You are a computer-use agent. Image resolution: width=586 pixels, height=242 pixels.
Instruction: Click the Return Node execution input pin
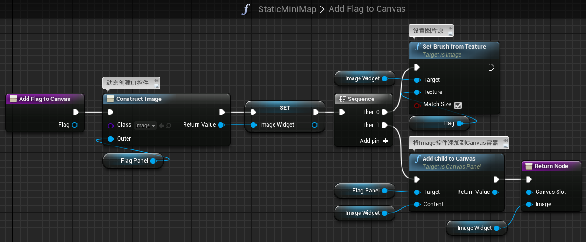coord(529,179)
